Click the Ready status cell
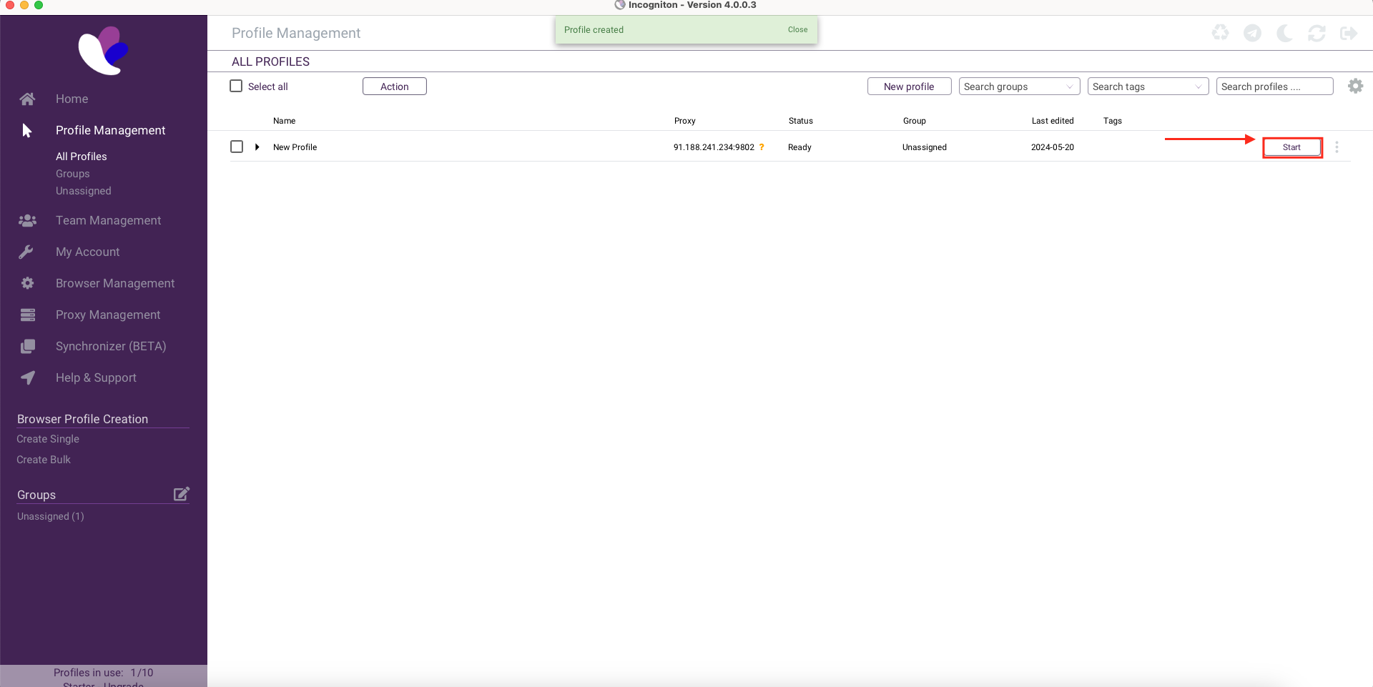1373x687 pixels. [799, 147]
